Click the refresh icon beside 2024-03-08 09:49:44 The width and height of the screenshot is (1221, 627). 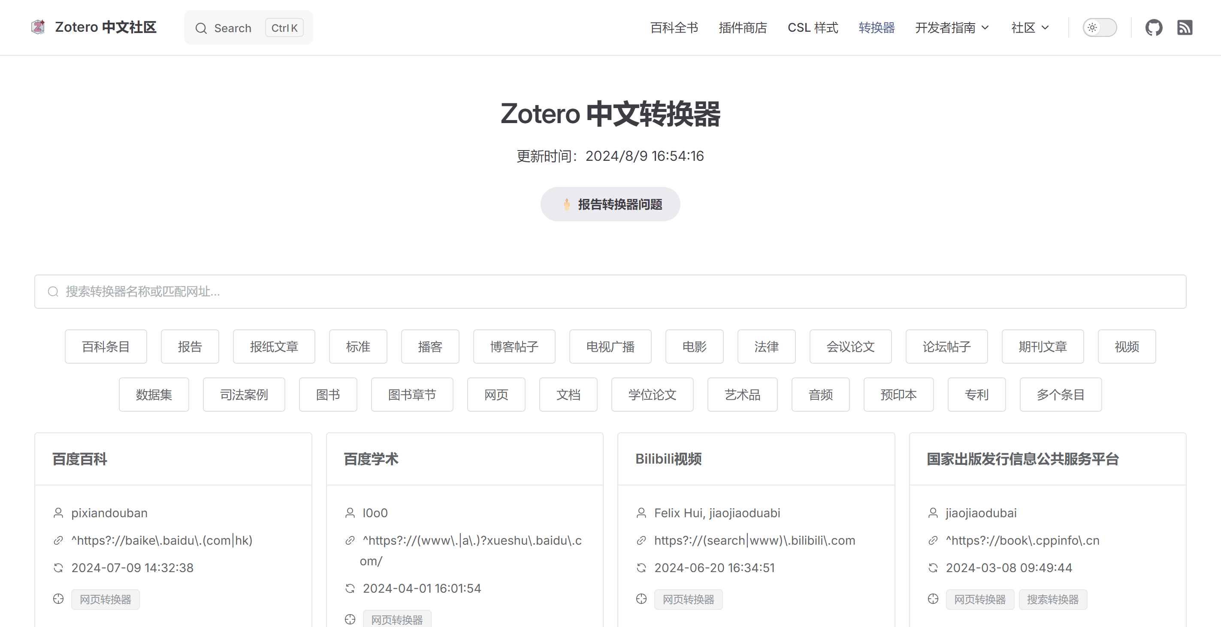pos(933,568)
